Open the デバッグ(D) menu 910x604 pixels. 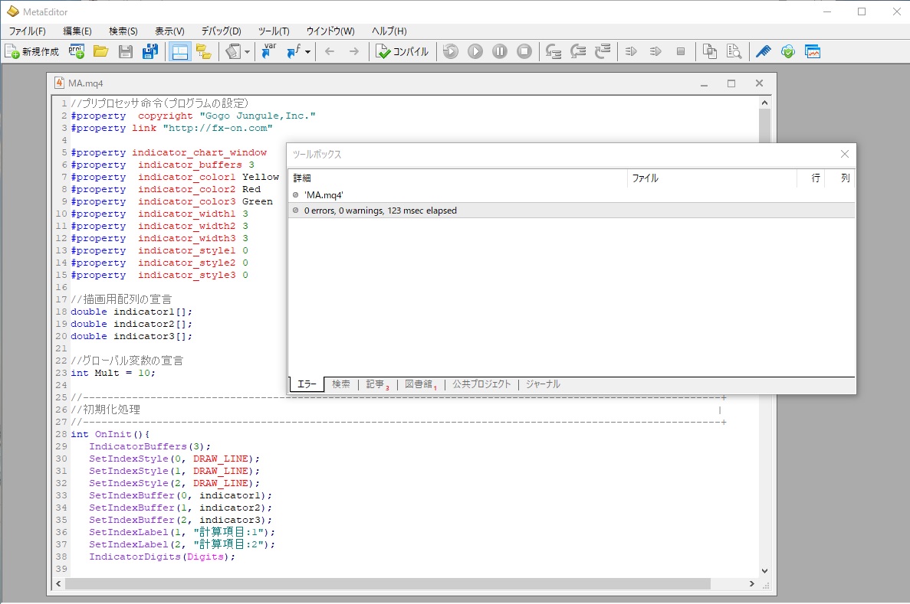pos(221,31)
